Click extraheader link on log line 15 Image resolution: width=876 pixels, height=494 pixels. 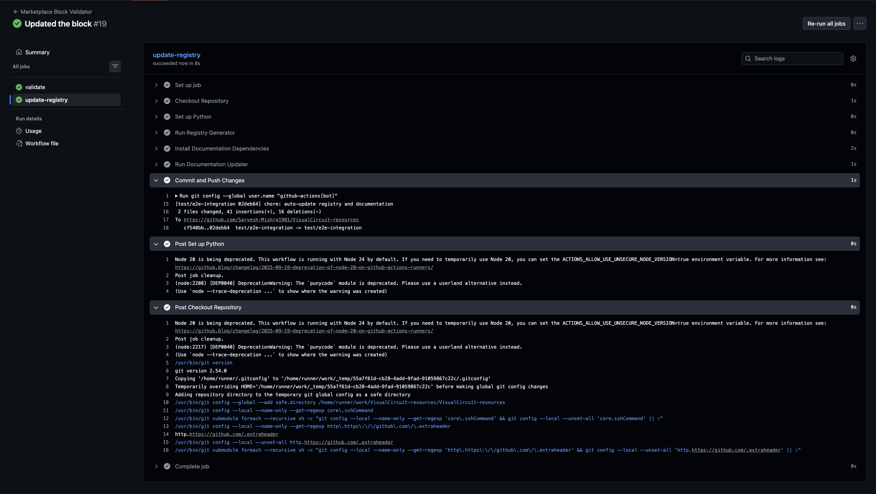coord(349,442)
